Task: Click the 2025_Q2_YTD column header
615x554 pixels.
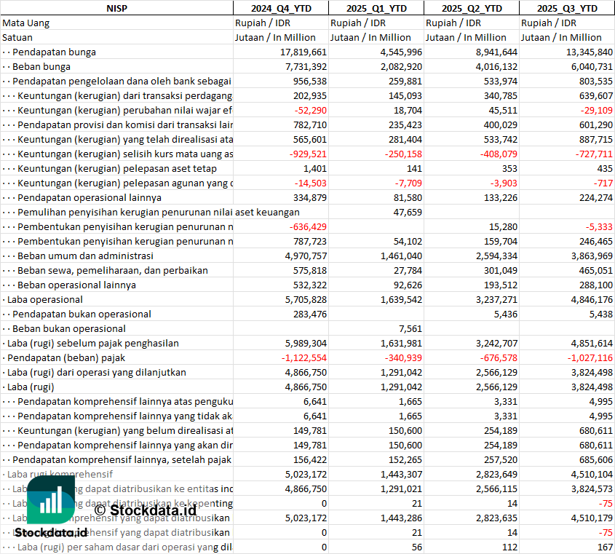Action: pos(472,8)
